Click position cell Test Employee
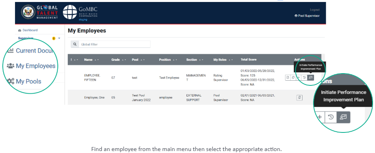Image resolution: width=375 pixels, height=153 pixels. [x=169, y=78]
